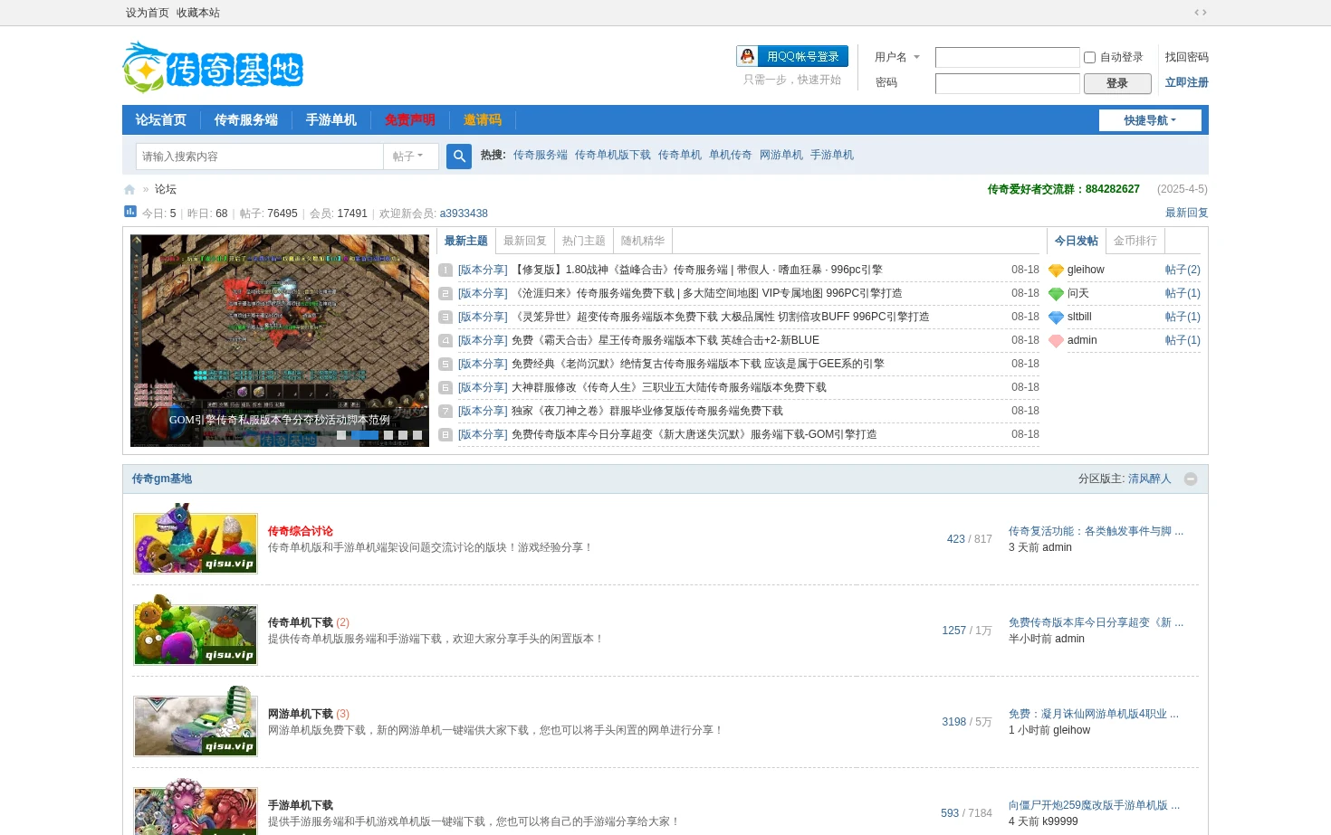Click the rank 1 badge in topic list
The height and width of the screenshot is (835, 1331).
tap(445, 270)
